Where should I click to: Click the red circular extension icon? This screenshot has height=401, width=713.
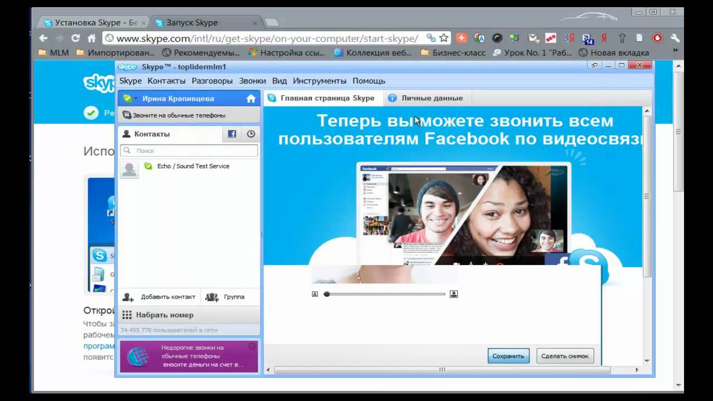pos(658,38)
